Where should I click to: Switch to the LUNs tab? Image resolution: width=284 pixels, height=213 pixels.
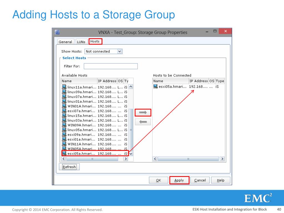click(x=81, y=42)
